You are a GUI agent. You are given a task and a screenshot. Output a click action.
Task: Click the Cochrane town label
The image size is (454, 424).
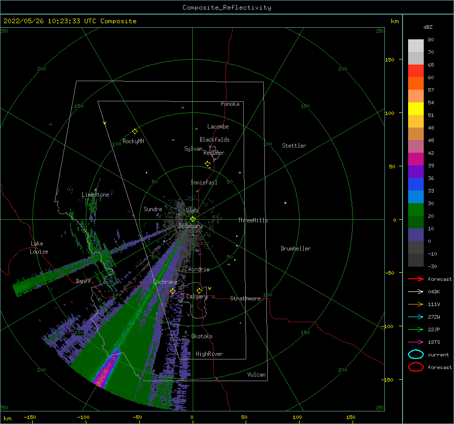click(165, 282)
